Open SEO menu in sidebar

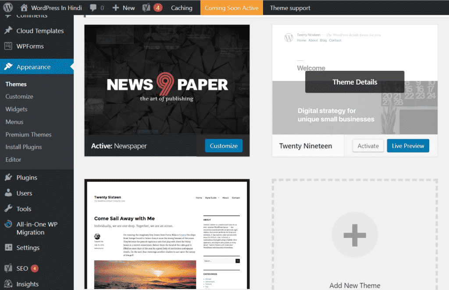click(x=22, y=268)
